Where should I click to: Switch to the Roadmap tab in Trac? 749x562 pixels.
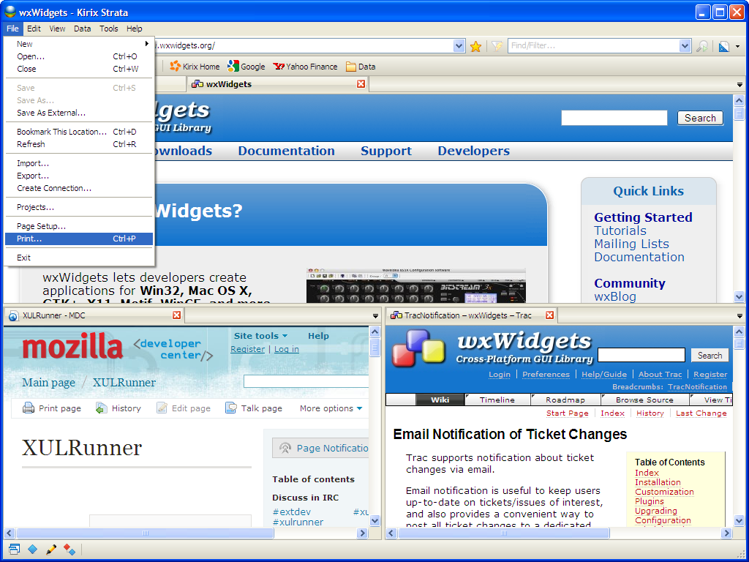coord(565,400)
